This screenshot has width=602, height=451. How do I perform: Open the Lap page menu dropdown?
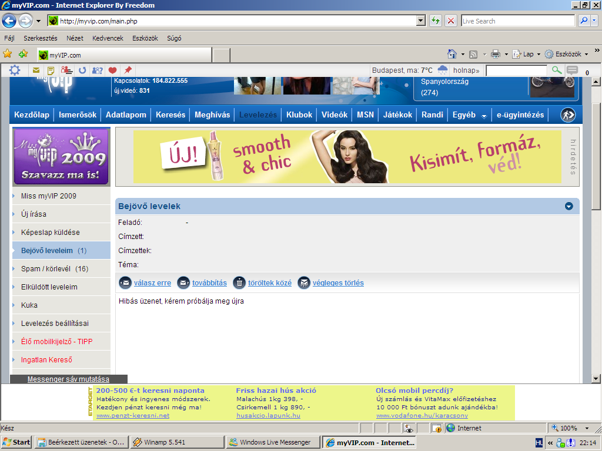527,54
